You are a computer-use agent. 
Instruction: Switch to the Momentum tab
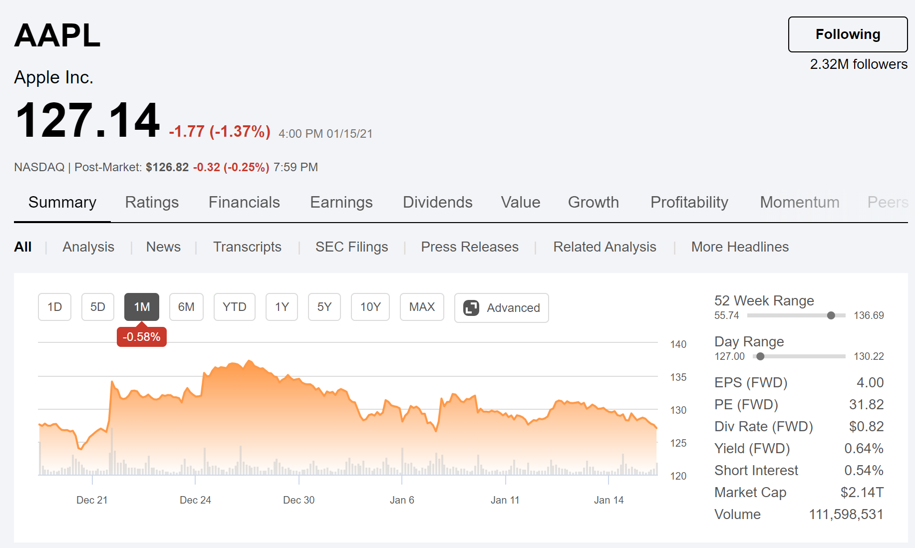coord(800,202)
